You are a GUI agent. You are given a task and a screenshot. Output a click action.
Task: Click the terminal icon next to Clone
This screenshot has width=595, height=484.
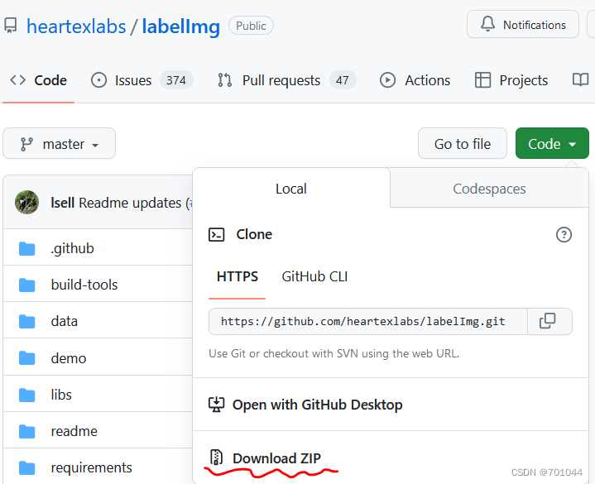(x=216, y=234)
